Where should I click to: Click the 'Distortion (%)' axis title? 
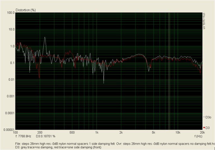click(x=26, y=10)
